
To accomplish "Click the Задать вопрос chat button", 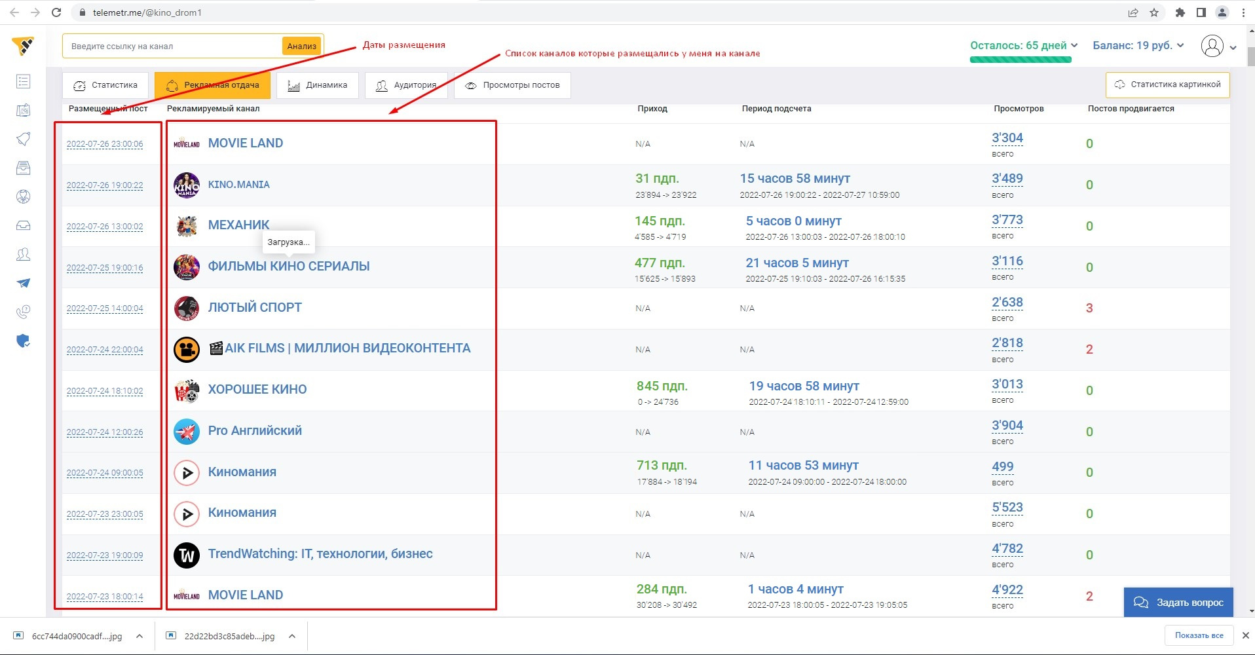I will coord(1178,602).
